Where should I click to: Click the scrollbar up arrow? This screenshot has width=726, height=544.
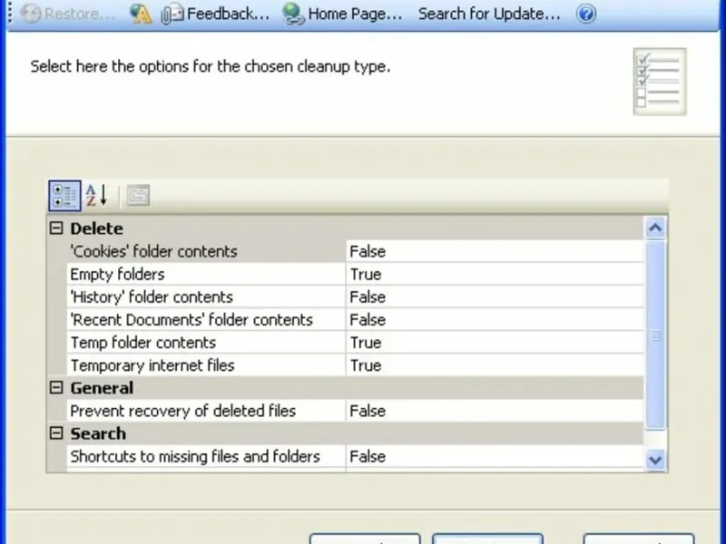pos(655,228)
